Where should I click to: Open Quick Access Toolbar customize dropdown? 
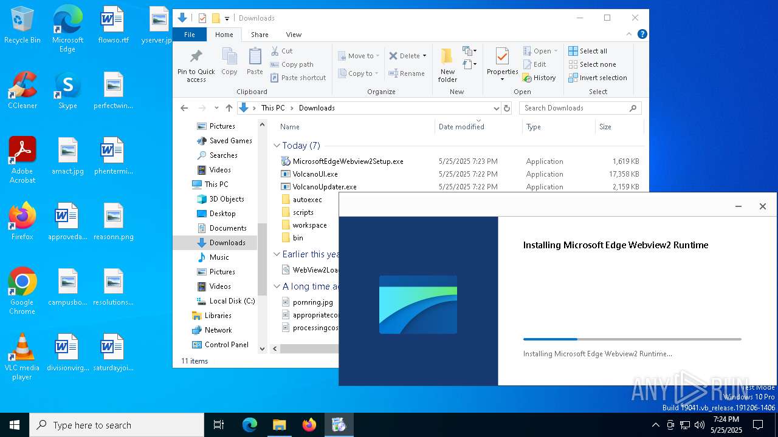227,19
